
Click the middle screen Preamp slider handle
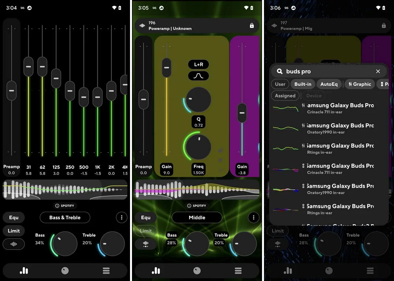pos(143,99)
